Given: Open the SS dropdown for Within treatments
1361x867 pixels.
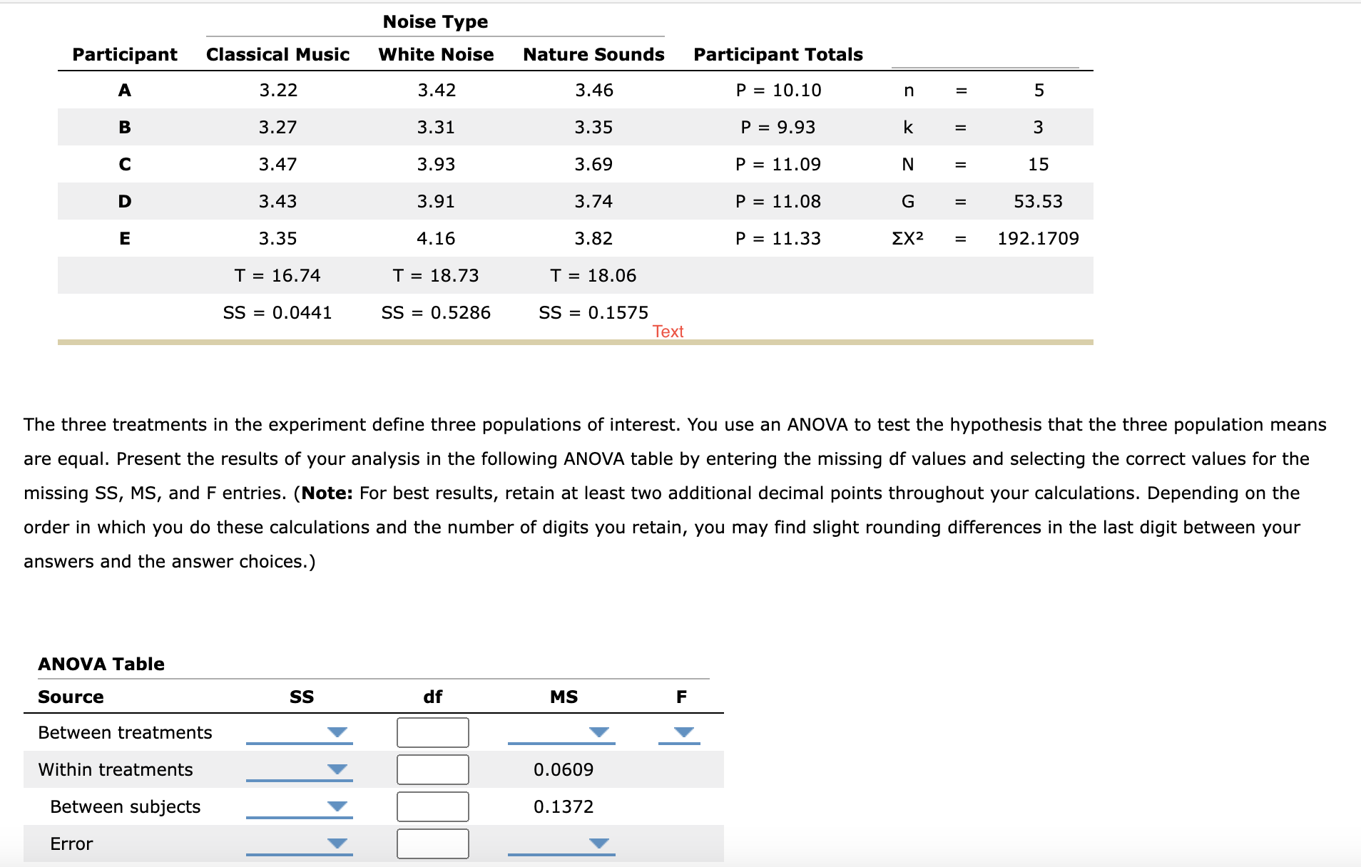Looking at the screenshot, I should pyautogui.click(x=337, y=769).
